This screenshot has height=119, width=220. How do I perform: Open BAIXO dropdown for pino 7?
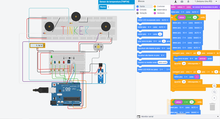(197, 38)
